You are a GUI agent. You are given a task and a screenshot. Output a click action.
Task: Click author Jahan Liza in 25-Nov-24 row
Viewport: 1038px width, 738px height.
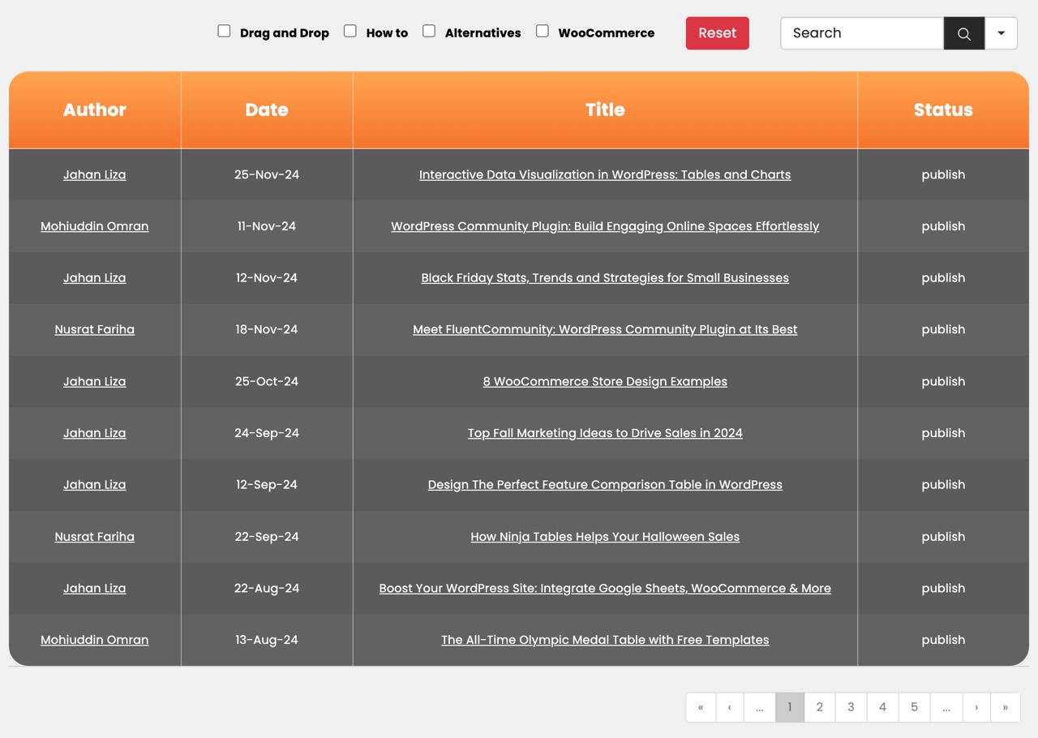(x=95, y=174)
